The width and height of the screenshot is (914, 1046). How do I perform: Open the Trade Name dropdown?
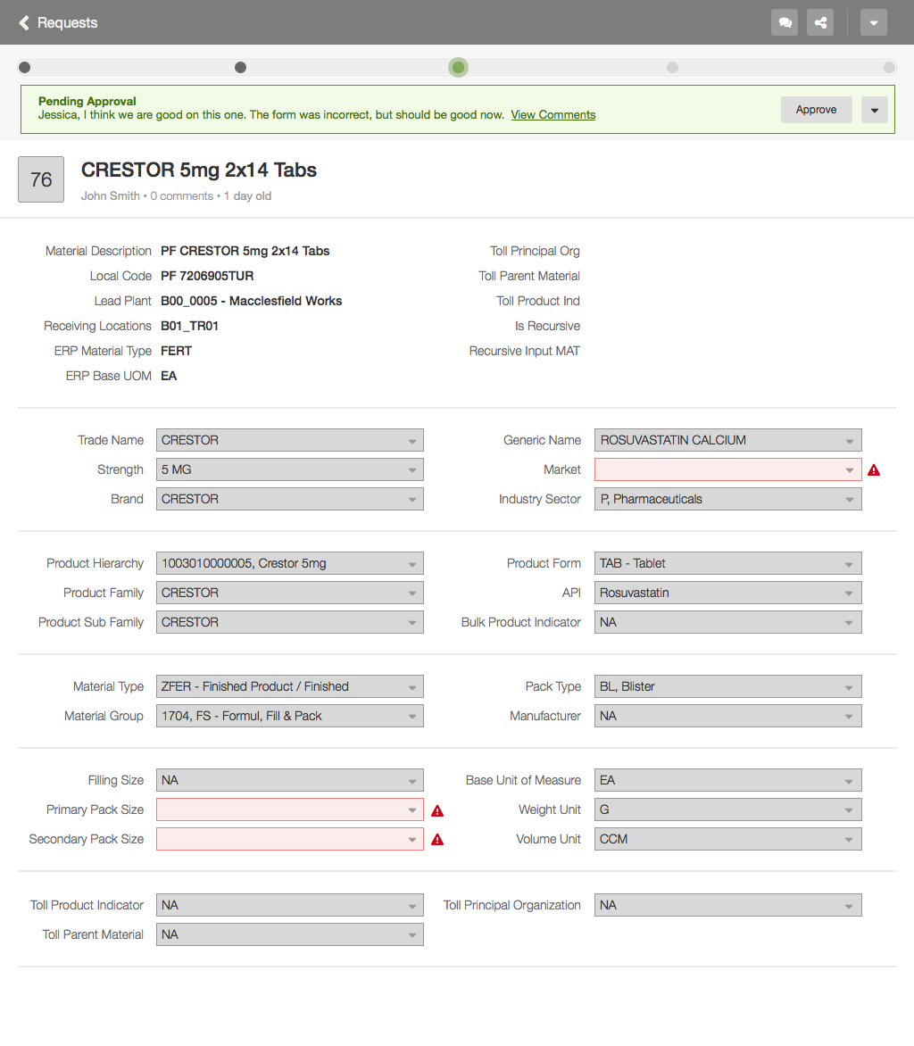[x=289, y=440]
